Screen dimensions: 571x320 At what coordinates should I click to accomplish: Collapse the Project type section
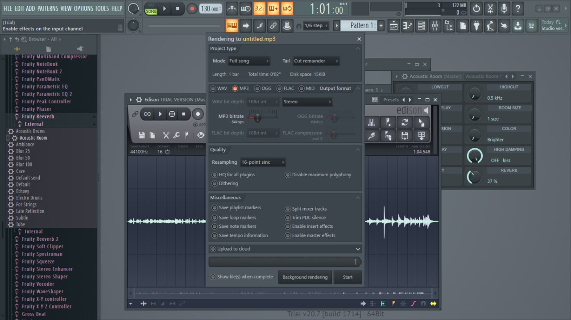pos(358,49)
